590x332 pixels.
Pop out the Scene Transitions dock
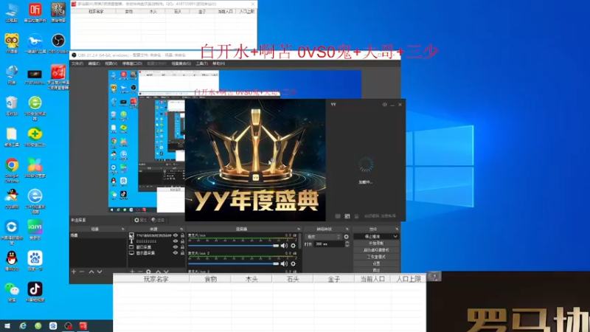347,229
